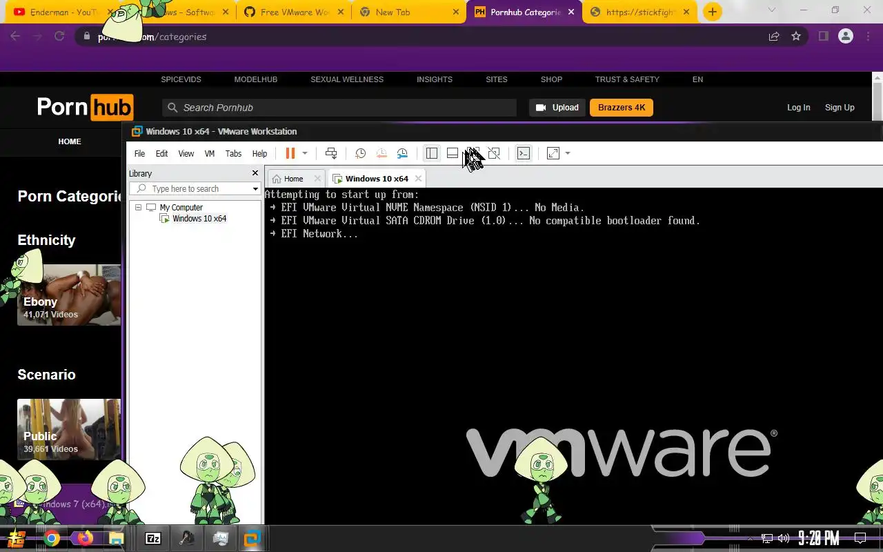Click the Log In link
This screenshot has height=552, width=883.
[x=799, y=108]
